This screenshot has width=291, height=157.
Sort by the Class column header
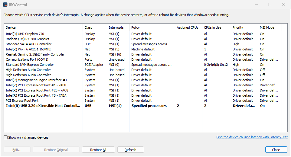pyautogui.click(x=95, y=27)
